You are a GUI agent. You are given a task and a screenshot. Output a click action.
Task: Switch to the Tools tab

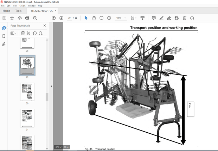[x=18, y=11]
